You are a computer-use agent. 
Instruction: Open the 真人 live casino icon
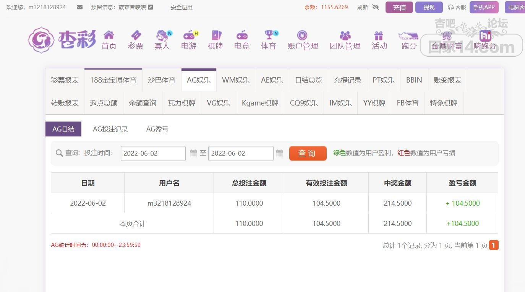[162, 36]
